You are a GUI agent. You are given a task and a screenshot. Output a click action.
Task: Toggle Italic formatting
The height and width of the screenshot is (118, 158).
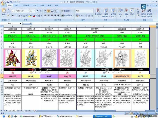16,15
